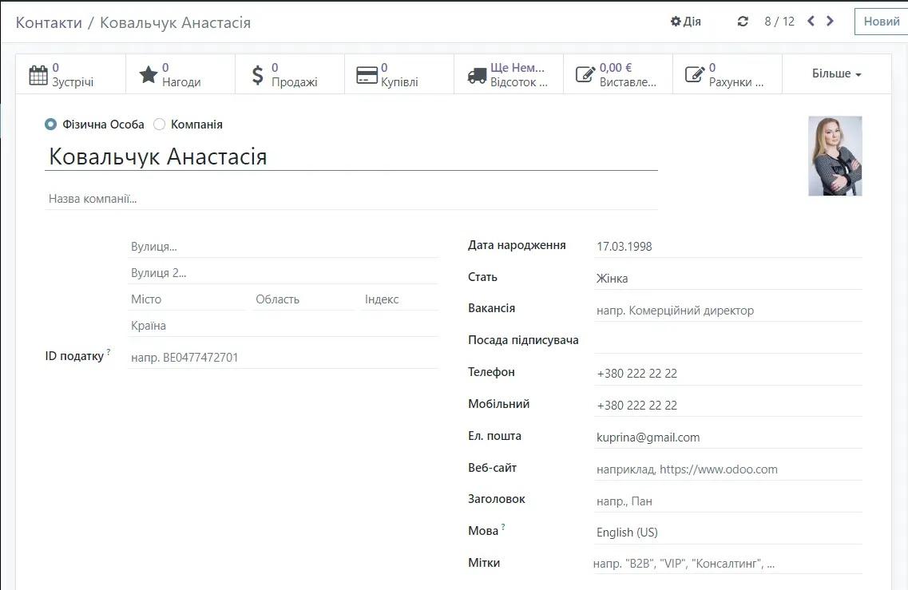Select the dollar icon for Продажі

point(258,73)
